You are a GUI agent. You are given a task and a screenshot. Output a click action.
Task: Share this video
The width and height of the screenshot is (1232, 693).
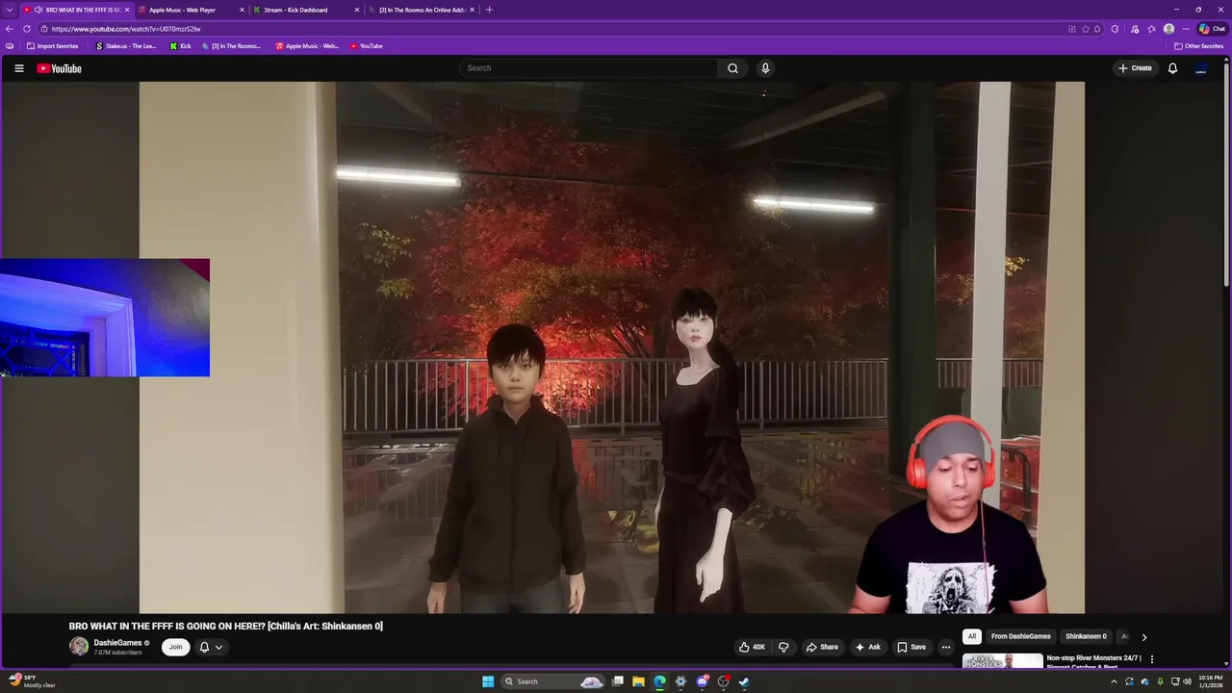[x=822, y=647]
